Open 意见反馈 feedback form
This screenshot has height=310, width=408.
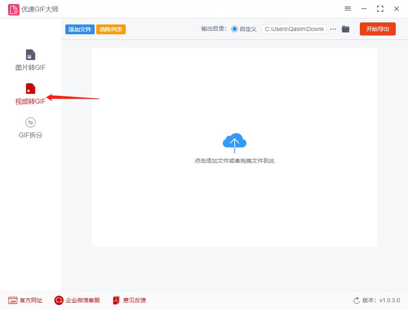(129, 300)
